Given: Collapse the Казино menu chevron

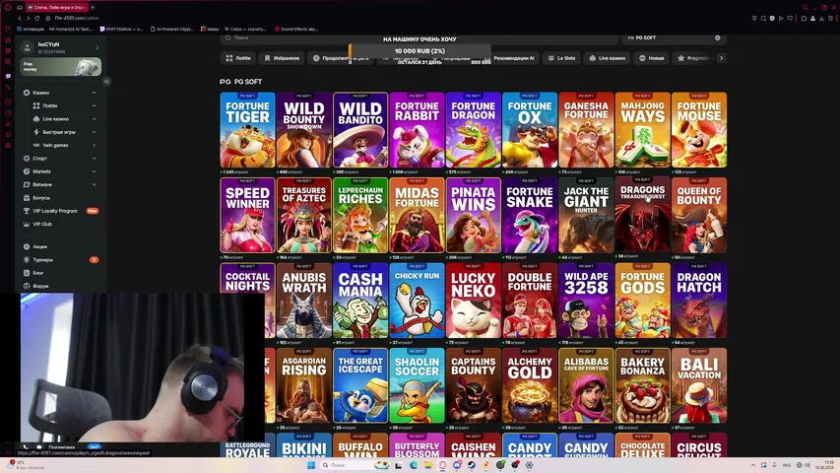Looking at the screenshot, I should 95,93.
